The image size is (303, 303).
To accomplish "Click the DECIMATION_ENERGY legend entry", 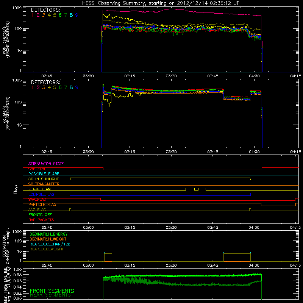I will click(48, 234).
